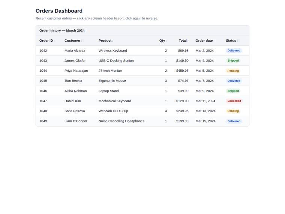
Task: Select customer Priya Natarajan
Action: pyautogui.click(x=76, y=71)
